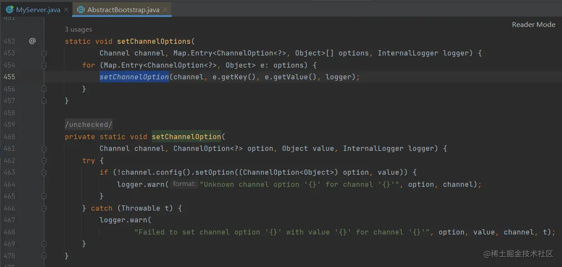Open the '3 usages' code lens hint
Viewport: 562px width, 267px height.
[78, 29]
